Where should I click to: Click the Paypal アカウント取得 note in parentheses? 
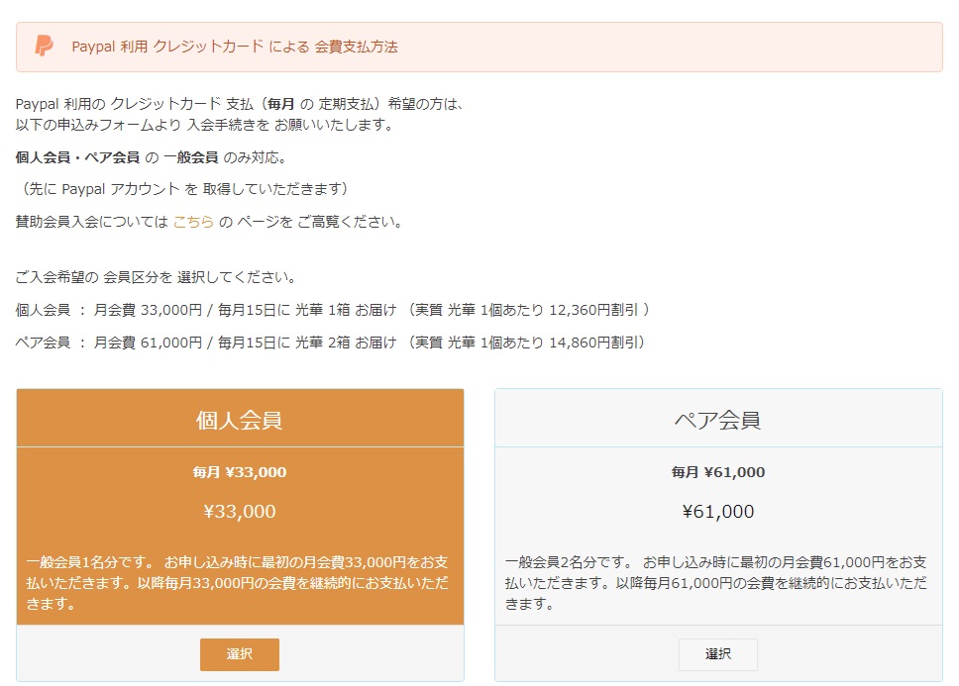183,189
